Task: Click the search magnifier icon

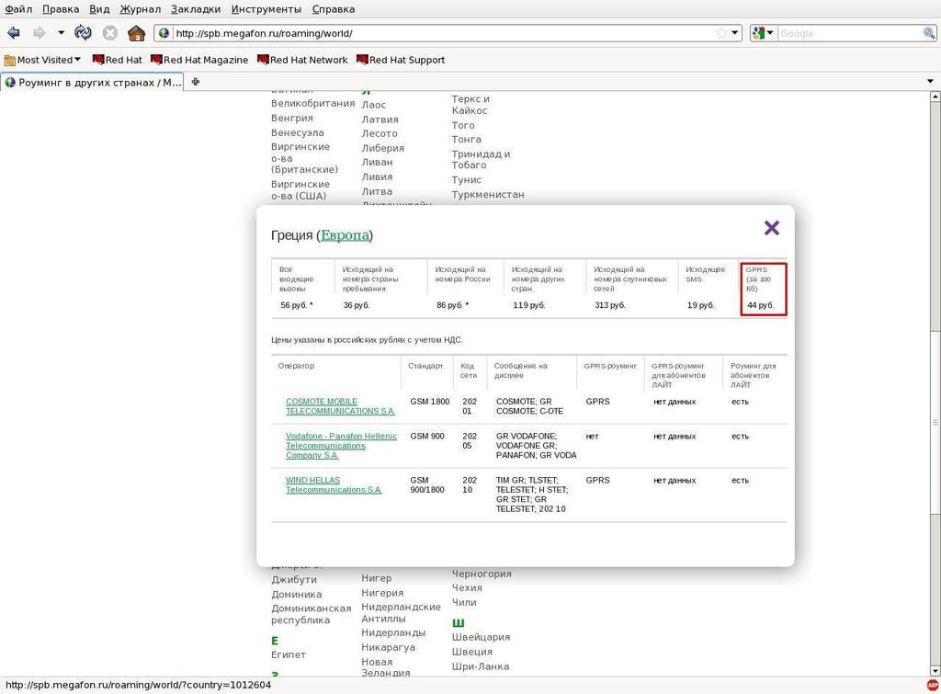Action: [x=929, y=33]
